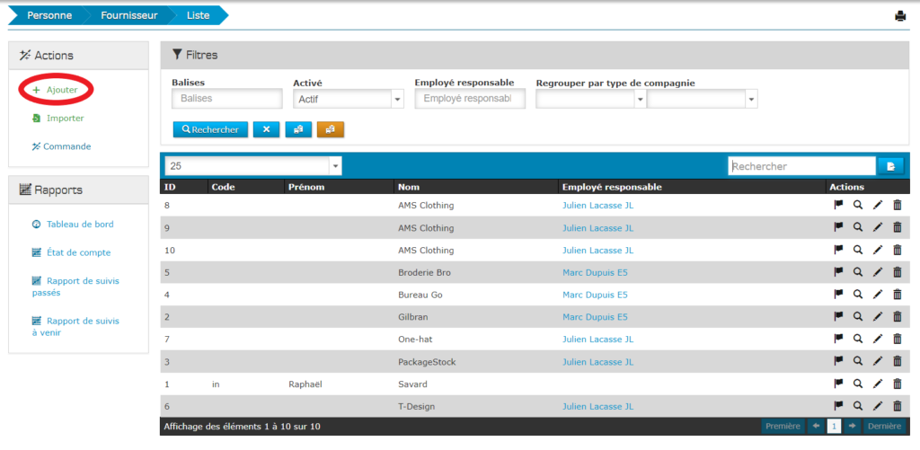
Task: Click Ajouter to add a supplier
Action: (61, 90)
